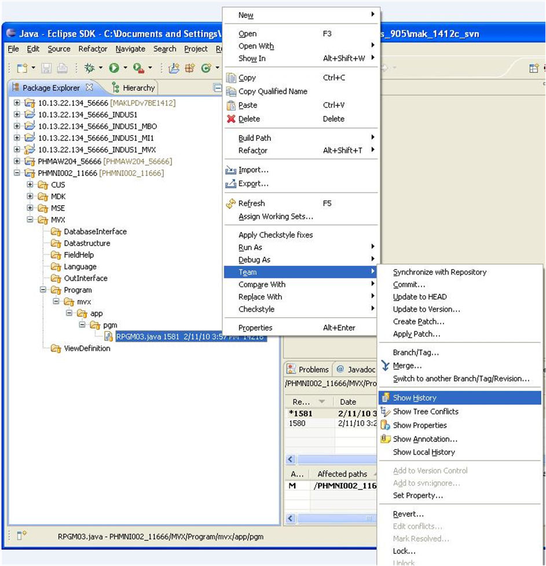This screenshot has width=546, height=566.
Task: Expand the CUS folder in the tree
Action: [x=30, y=185]
